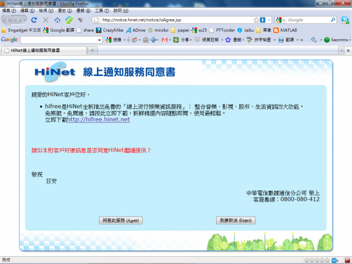Open the ss25 bookmark
Screen dimensions: 352x264
click(199, 30)
